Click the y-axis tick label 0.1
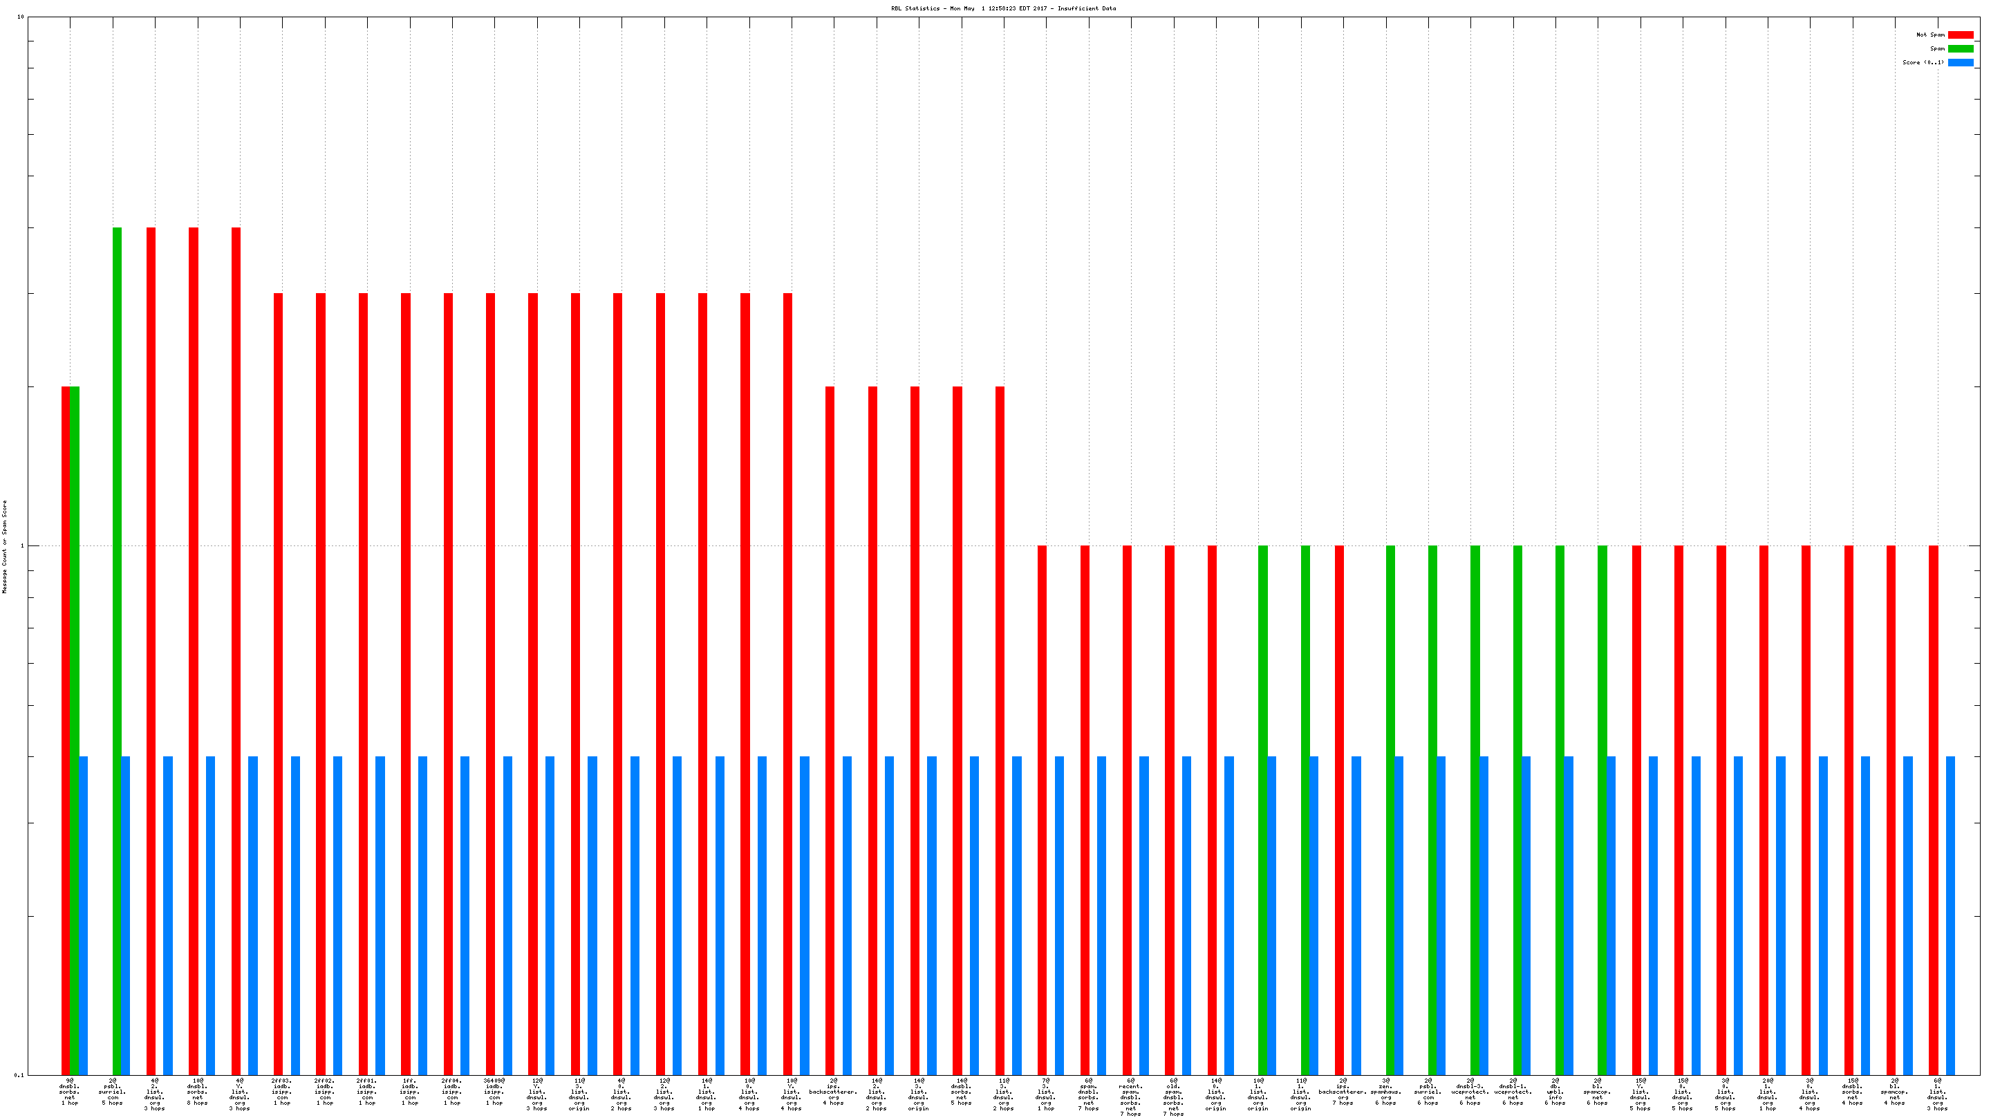The height and width of the screenshot is (1120, 1991). tap(19, 1075)
